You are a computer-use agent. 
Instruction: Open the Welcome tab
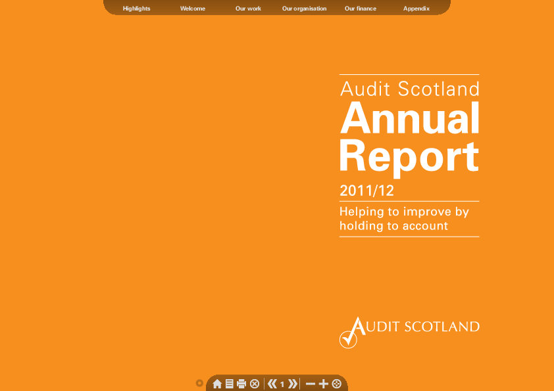(193, 9)
